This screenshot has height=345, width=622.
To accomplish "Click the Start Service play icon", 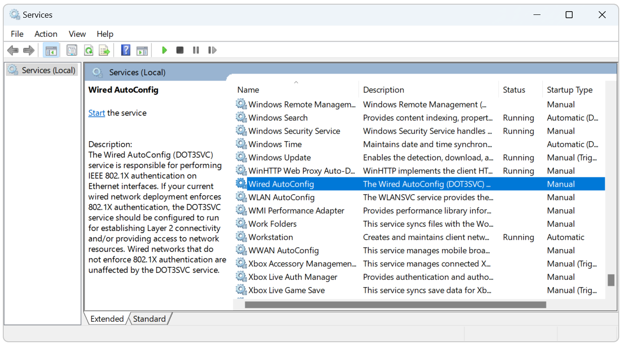I will click(x=164, y=50).
